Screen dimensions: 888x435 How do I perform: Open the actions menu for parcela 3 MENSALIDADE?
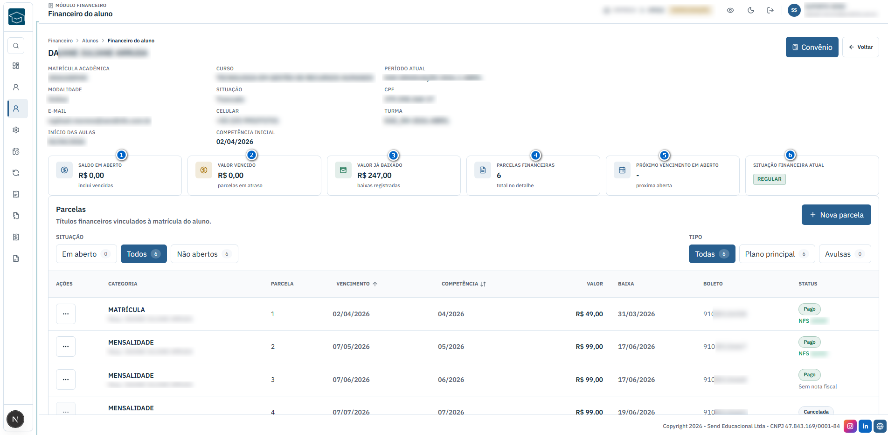66,380
